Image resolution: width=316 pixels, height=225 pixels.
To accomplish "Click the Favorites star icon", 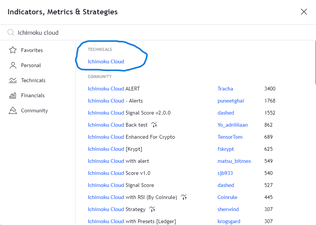I will tap(13, 50).
